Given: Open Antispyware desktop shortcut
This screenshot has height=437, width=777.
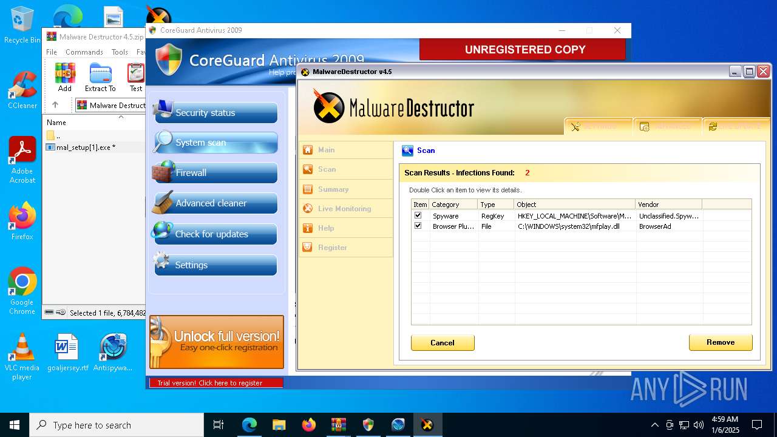Looking at the screenshot, I should pos(113,353).
